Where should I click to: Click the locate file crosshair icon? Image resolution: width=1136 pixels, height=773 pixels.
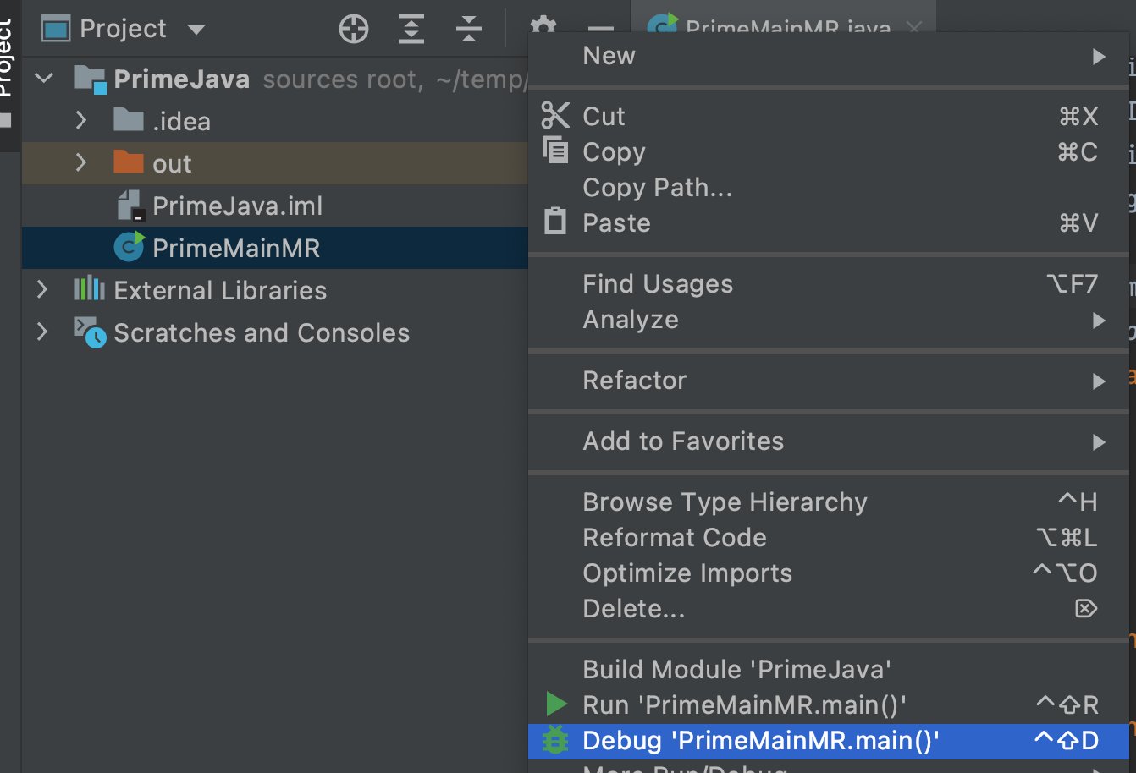point(354,30)
